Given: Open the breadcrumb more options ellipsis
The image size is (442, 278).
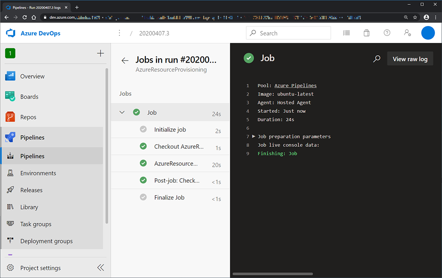Looking at the screenshot, I should [119, 33].
